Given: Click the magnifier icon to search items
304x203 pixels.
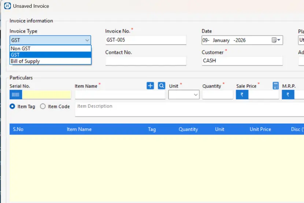Looking at the screenshot, I should (162, 85).
